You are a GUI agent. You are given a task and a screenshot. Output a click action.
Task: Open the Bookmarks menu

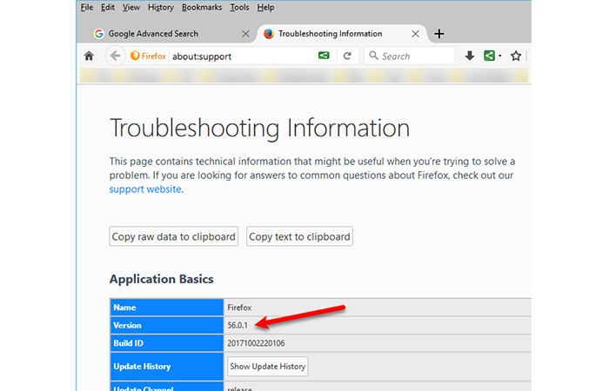[202, 7]
